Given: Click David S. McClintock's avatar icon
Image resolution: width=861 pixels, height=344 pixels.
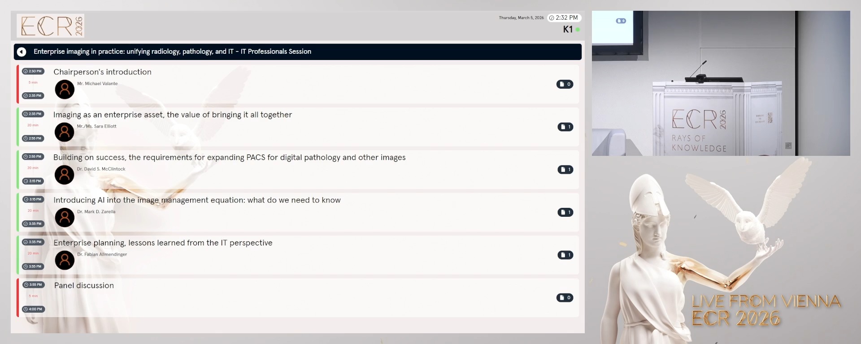Looking at the screenshot, I should point(64,175).
